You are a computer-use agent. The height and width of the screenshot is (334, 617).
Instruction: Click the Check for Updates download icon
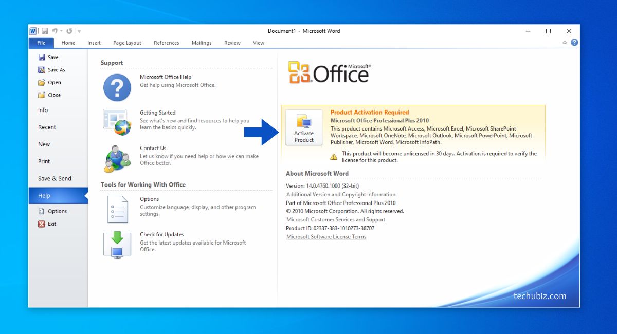pos(117,245)
